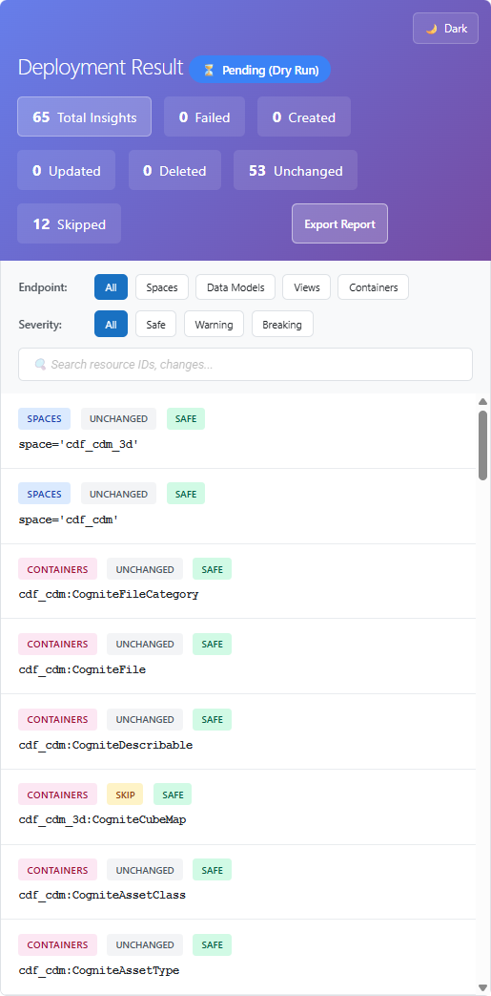Click CONTAINERS tag on CogniteAssetClass row

point(58,870)
